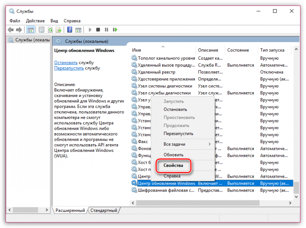Select "Свойства" in the context menu
This screenshot has width=306, height=228.
[x=173, y=166]
